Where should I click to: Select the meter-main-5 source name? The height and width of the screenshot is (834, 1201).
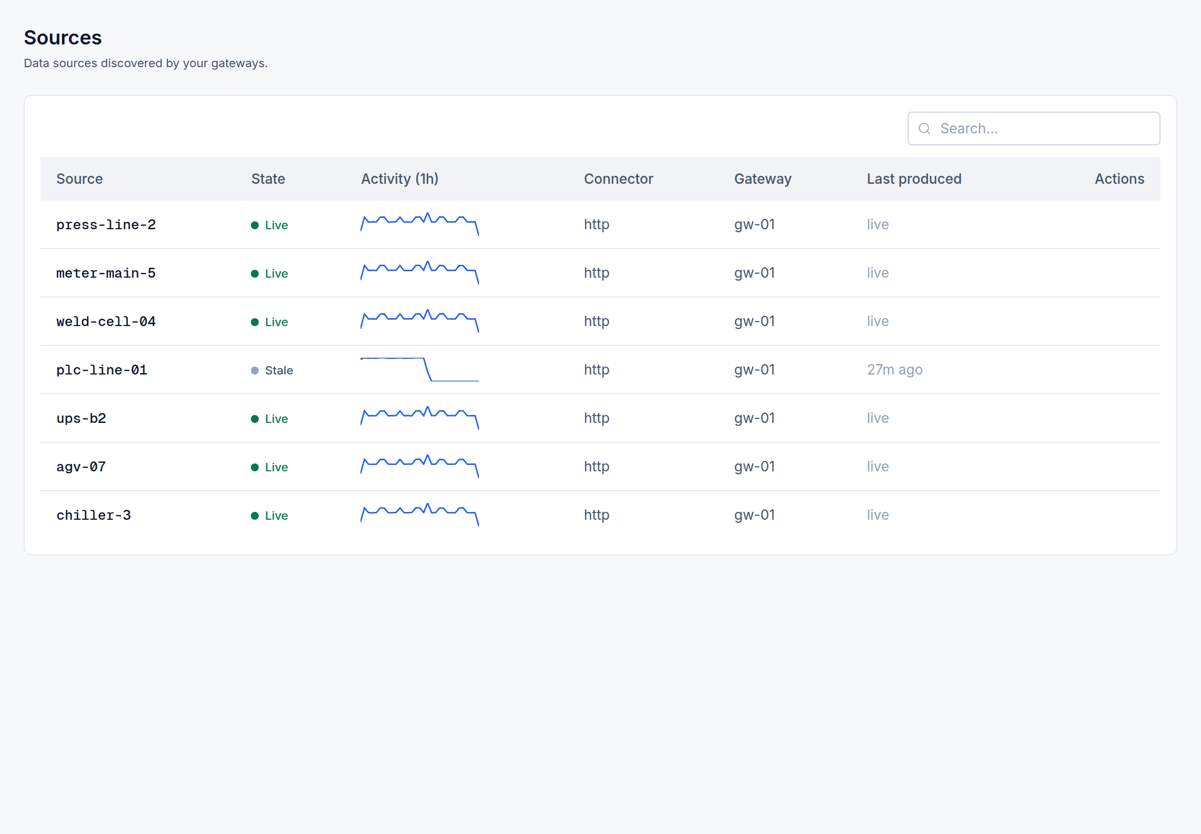(x=106, y=273)
